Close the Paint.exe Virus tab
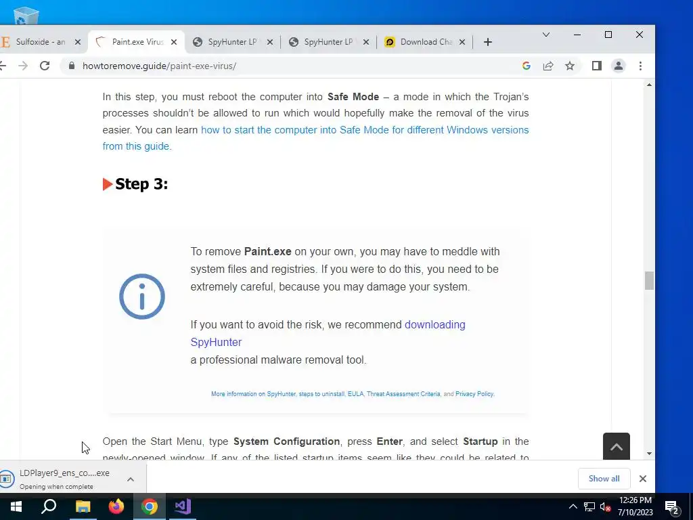The height and width of the screenshot is (520, 693). [x=174, y=42]
